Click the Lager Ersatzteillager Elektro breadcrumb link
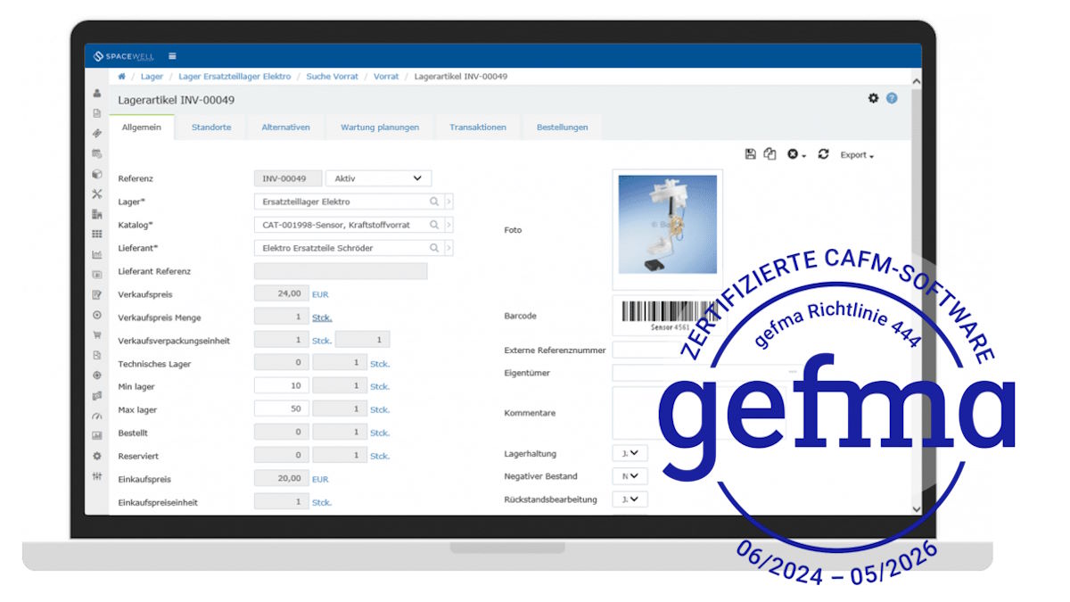The height and width of the screenshot is (602, 1070). point(235,77)
